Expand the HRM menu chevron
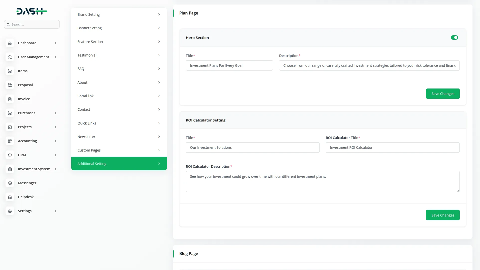Screen dimensions: 480x270 coord(55,155)
